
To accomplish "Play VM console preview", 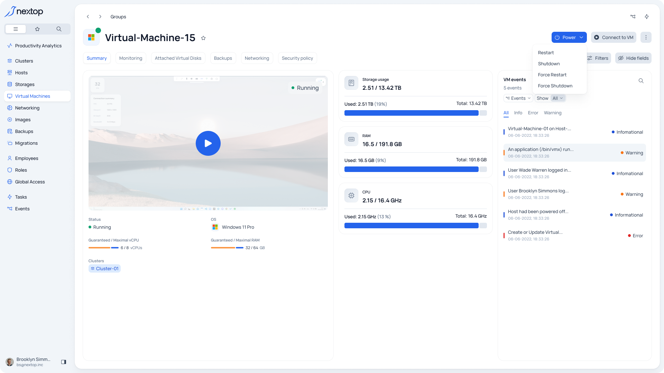I will coord(208,143).
